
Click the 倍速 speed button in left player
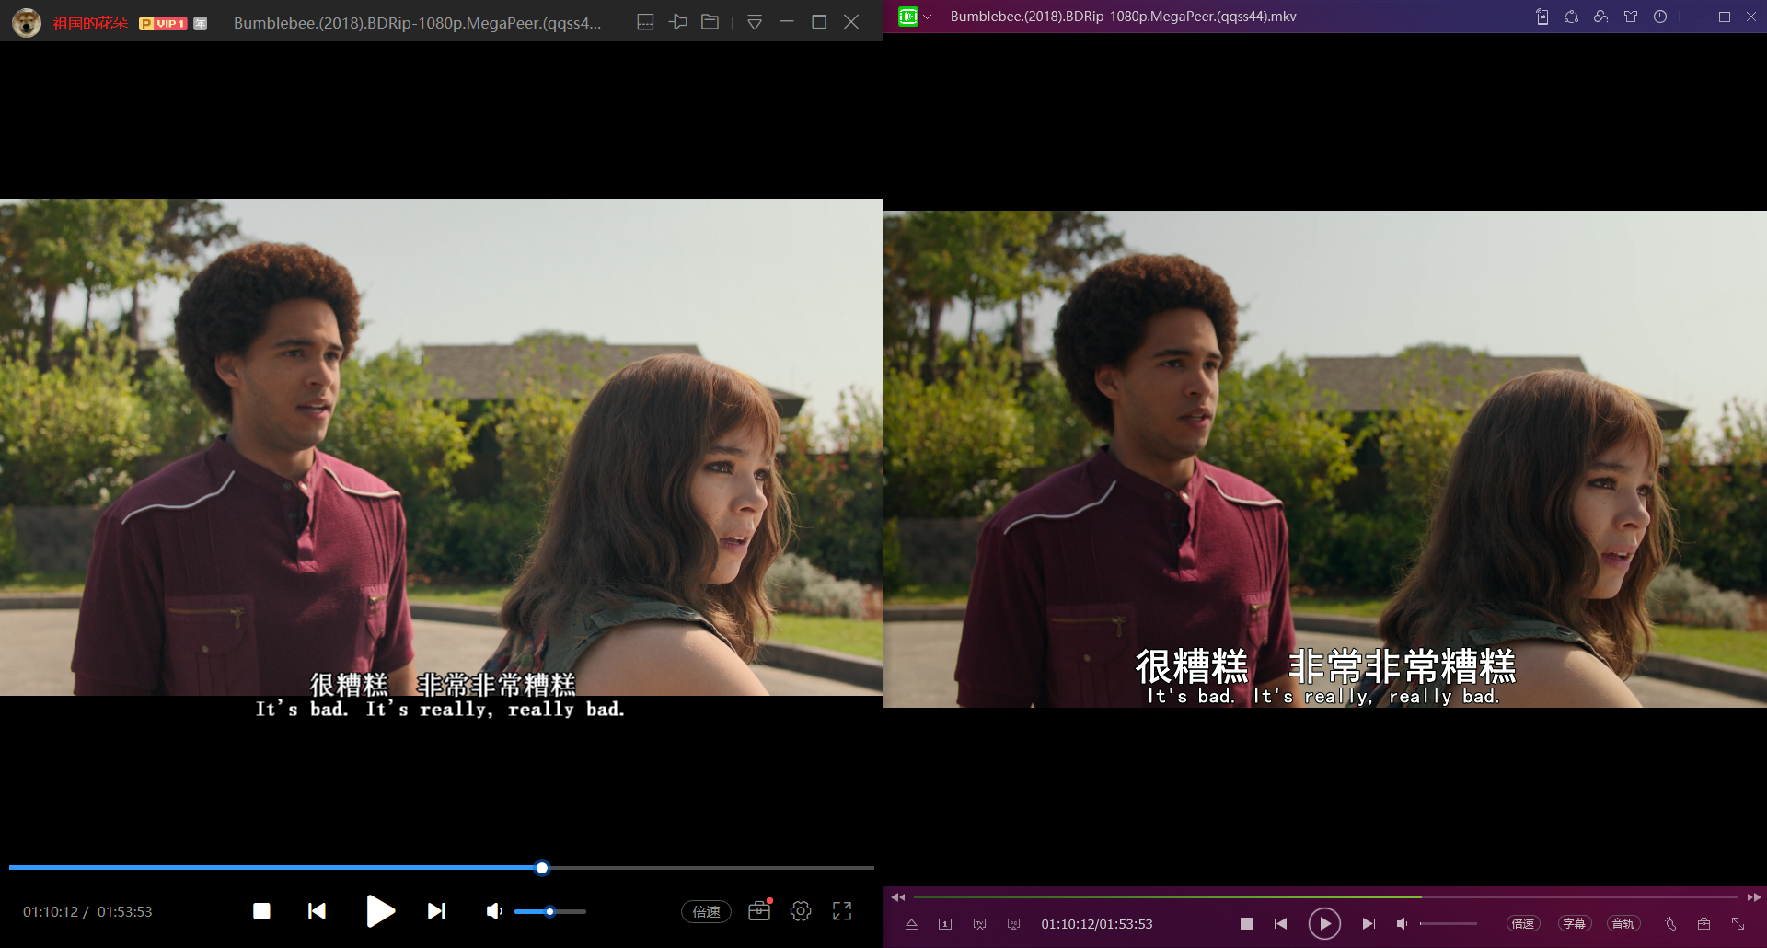click(x=706, y=912)
